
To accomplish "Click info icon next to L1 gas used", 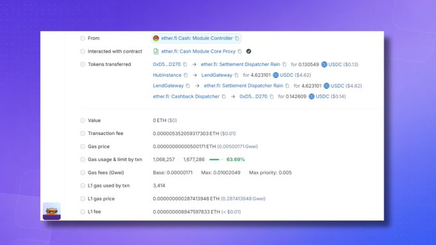I will (x=83, y=186).
